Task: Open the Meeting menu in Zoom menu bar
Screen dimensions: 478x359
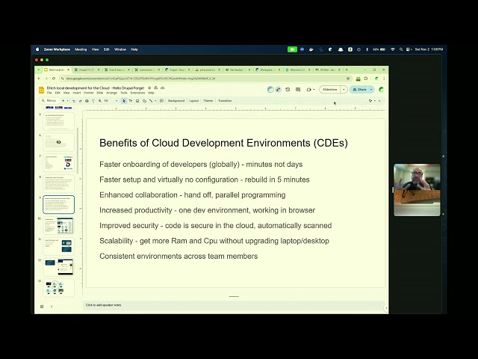Action: [x=81, y=49]
